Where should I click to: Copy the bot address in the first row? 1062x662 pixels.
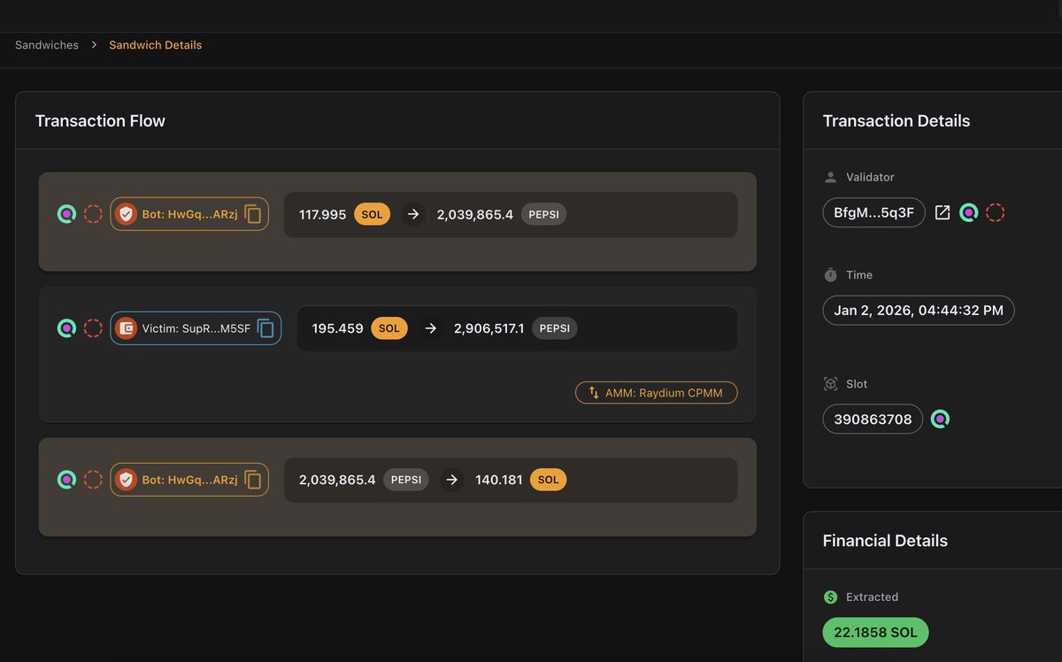[x=253, y=214]
